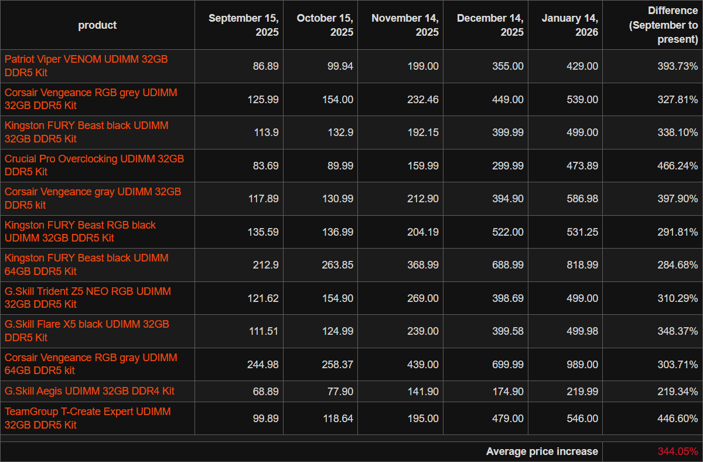The width and height of the screenshot is (703, 462).
Task: Select the 291.81% difference cell
Action: 653,232
